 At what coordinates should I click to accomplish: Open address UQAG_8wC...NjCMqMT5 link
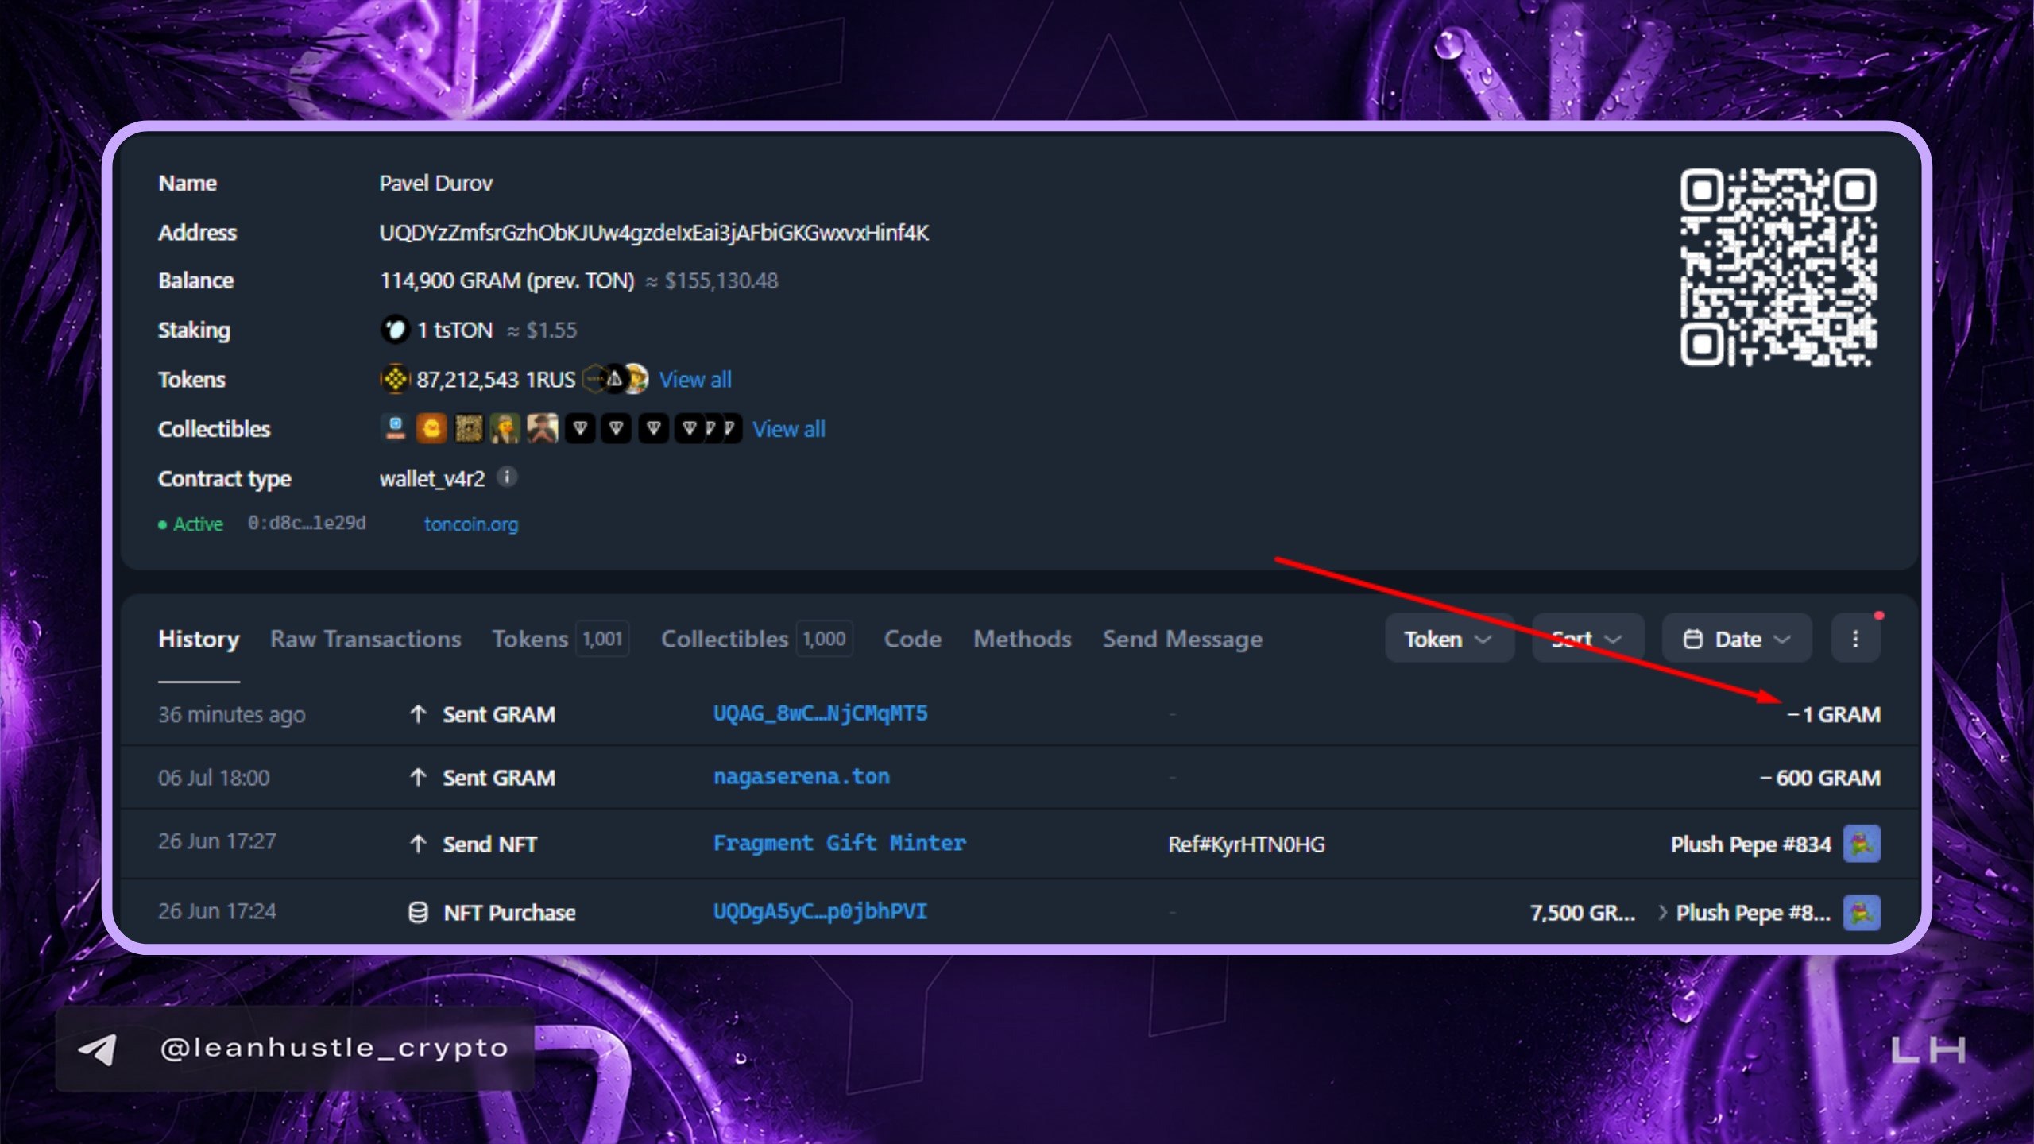point(821,713)
